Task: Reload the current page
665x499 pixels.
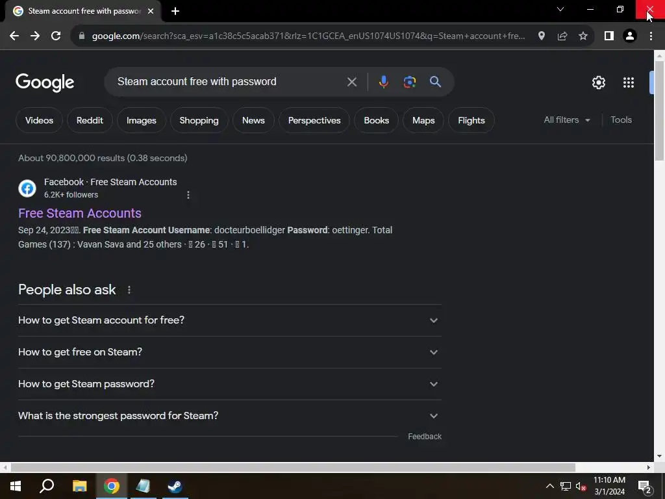Action: pos(56,36)
